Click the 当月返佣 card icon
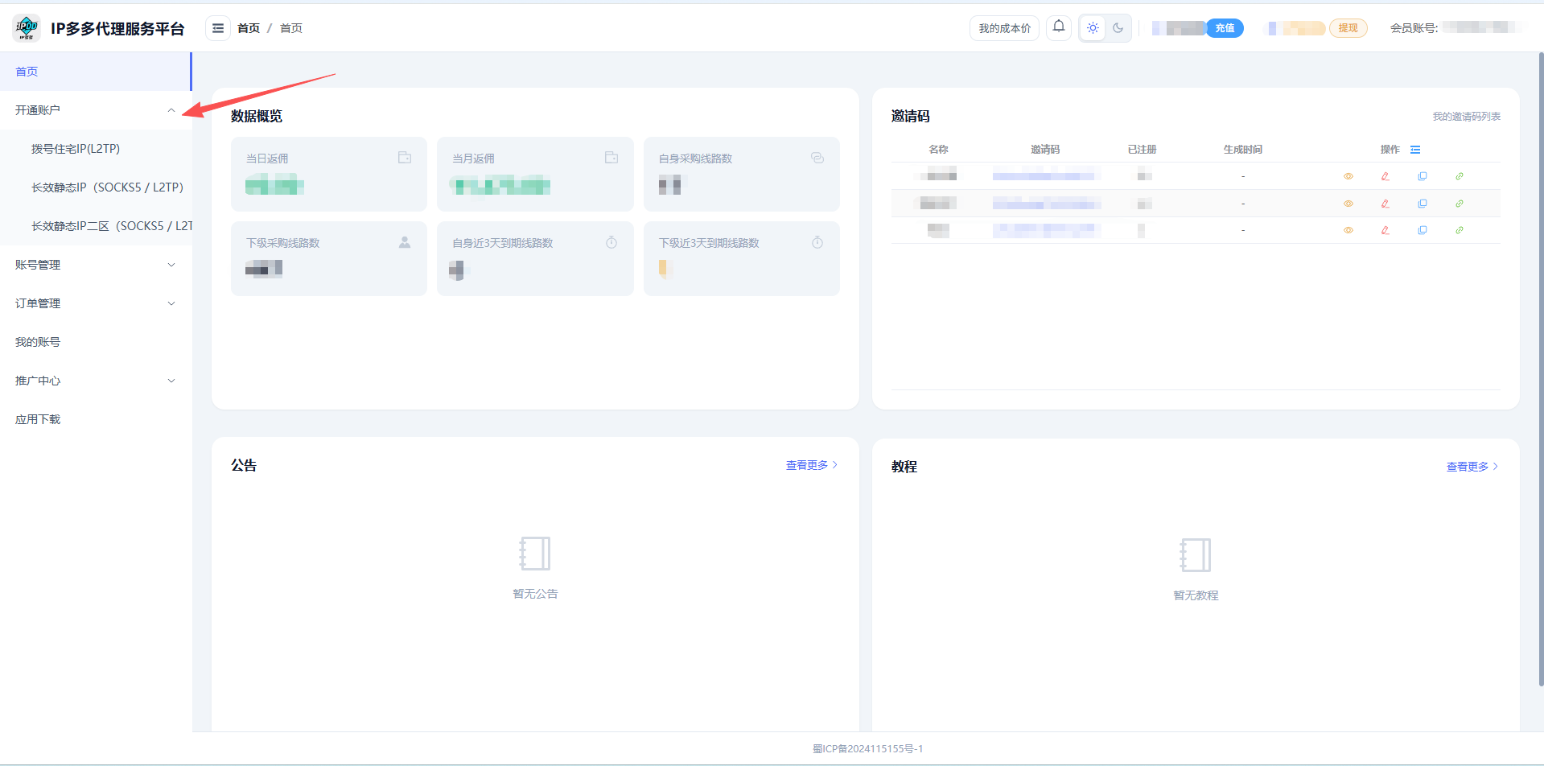The height and width of the screenshot is (766, 1544). tap(611, 158)
